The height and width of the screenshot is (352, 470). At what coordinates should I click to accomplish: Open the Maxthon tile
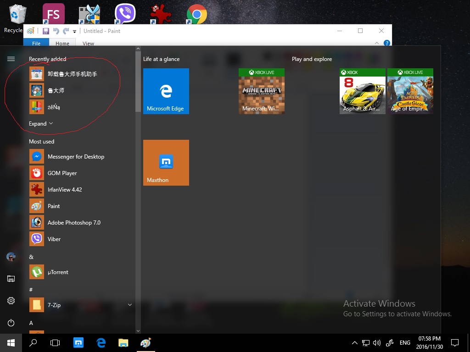pos(166,163)
